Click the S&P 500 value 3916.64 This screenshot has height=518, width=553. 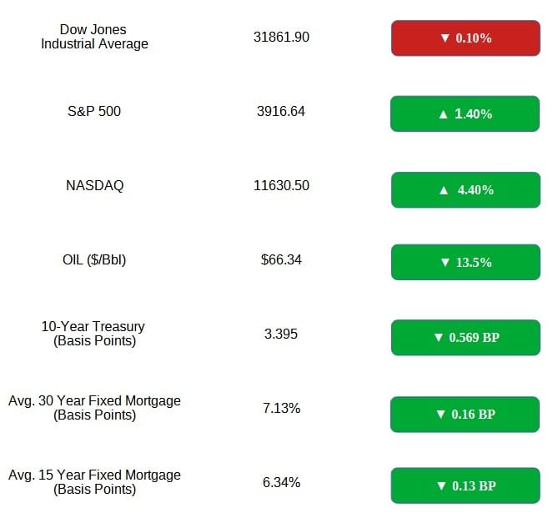pyautogui.click(x=281, y=112)
